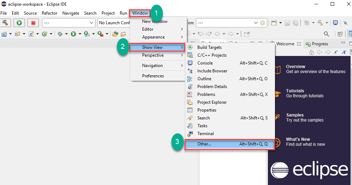Open the Tutorials link on Welcome page

[295, 91]
